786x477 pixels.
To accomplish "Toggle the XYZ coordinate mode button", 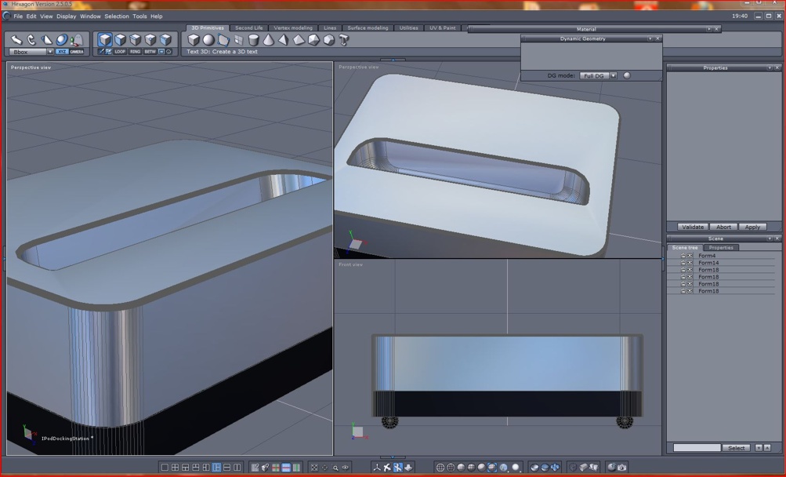I will (x=62, y=52).
